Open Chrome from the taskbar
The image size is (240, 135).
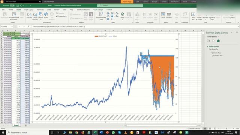coord(76,132)
